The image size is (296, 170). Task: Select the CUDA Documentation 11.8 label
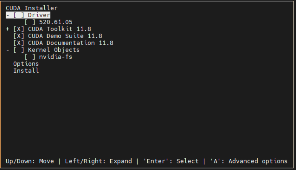71,43
